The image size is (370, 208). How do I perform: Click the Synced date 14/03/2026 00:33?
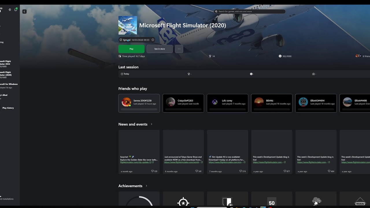(140, 40)
